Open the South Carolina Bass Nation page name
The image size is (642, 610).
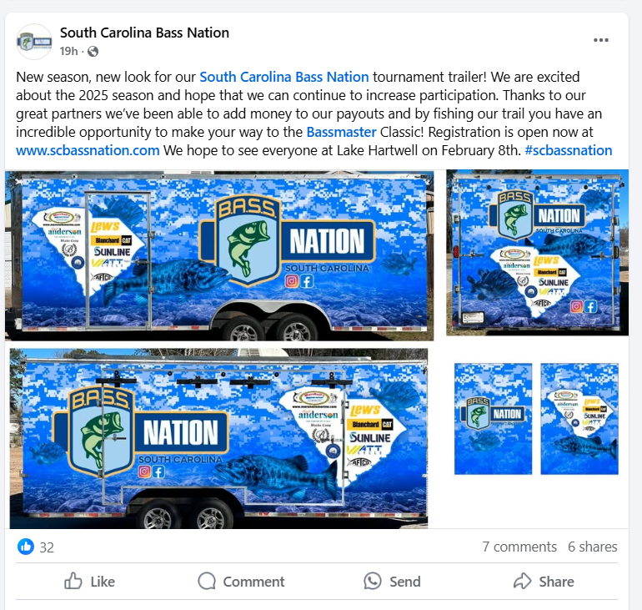click(x=144, y=33)
